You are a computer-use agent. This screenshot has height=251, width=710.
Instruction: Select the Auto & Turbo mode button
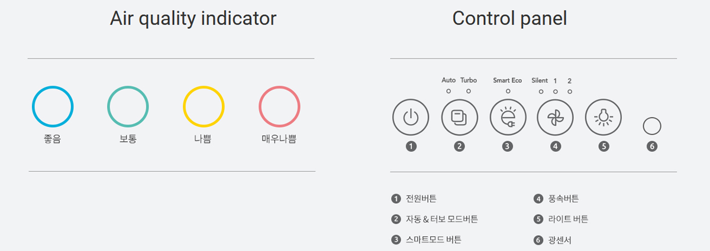(459, 118)
